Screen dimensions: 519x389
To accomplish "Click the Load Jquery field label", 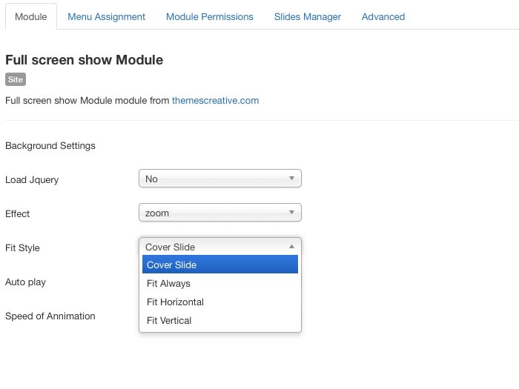I will click(32, 179).
